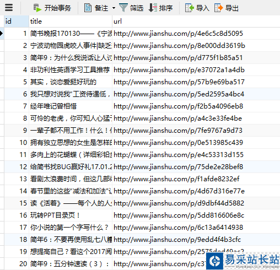Select title 一辈子都不用工作！什么！
Viewport: 280px width, 270px height.
(x=71, y=131)
